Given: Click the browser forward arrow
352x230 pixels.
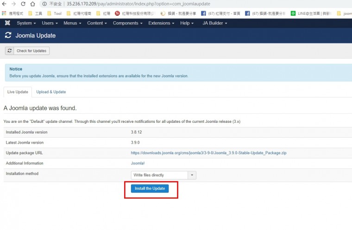Looking at the screenshot, I should point(13,4).
